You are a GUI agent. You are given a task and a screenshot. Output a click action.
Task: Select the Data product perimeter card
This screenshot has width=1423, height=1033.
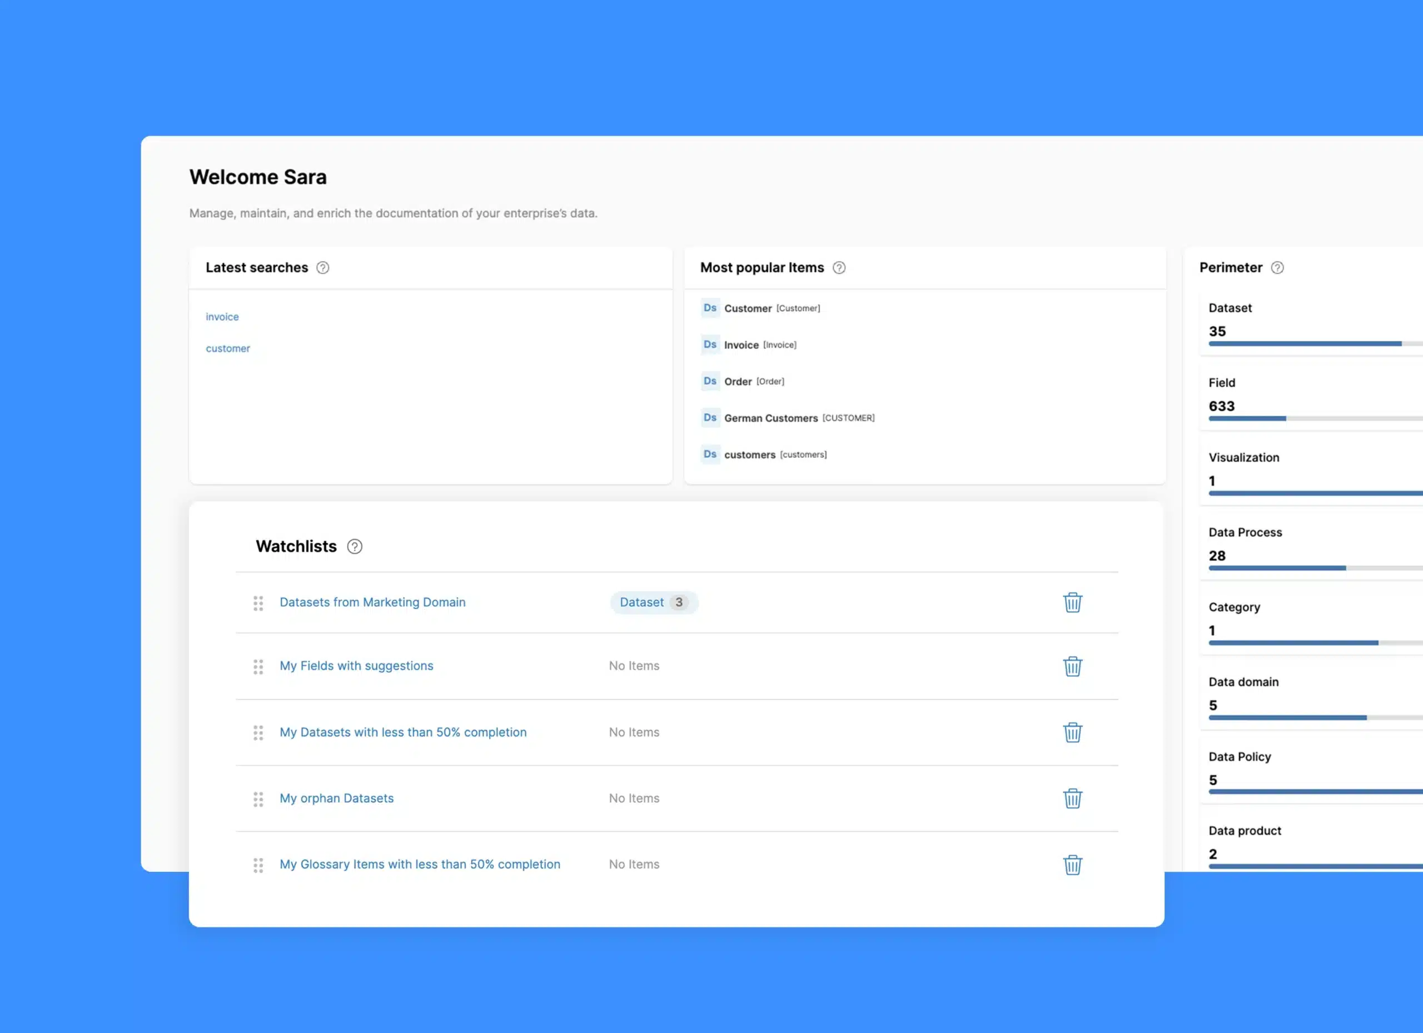(x=1311, y=842)
